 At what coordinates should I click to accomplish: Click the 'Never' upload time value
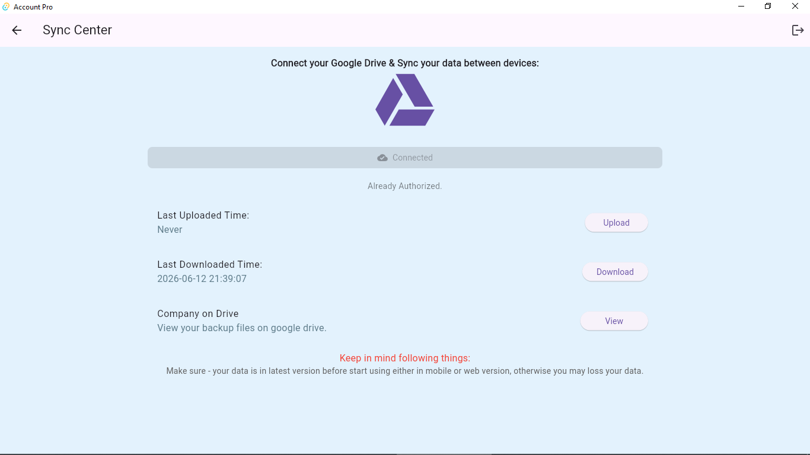click(170, 230)
